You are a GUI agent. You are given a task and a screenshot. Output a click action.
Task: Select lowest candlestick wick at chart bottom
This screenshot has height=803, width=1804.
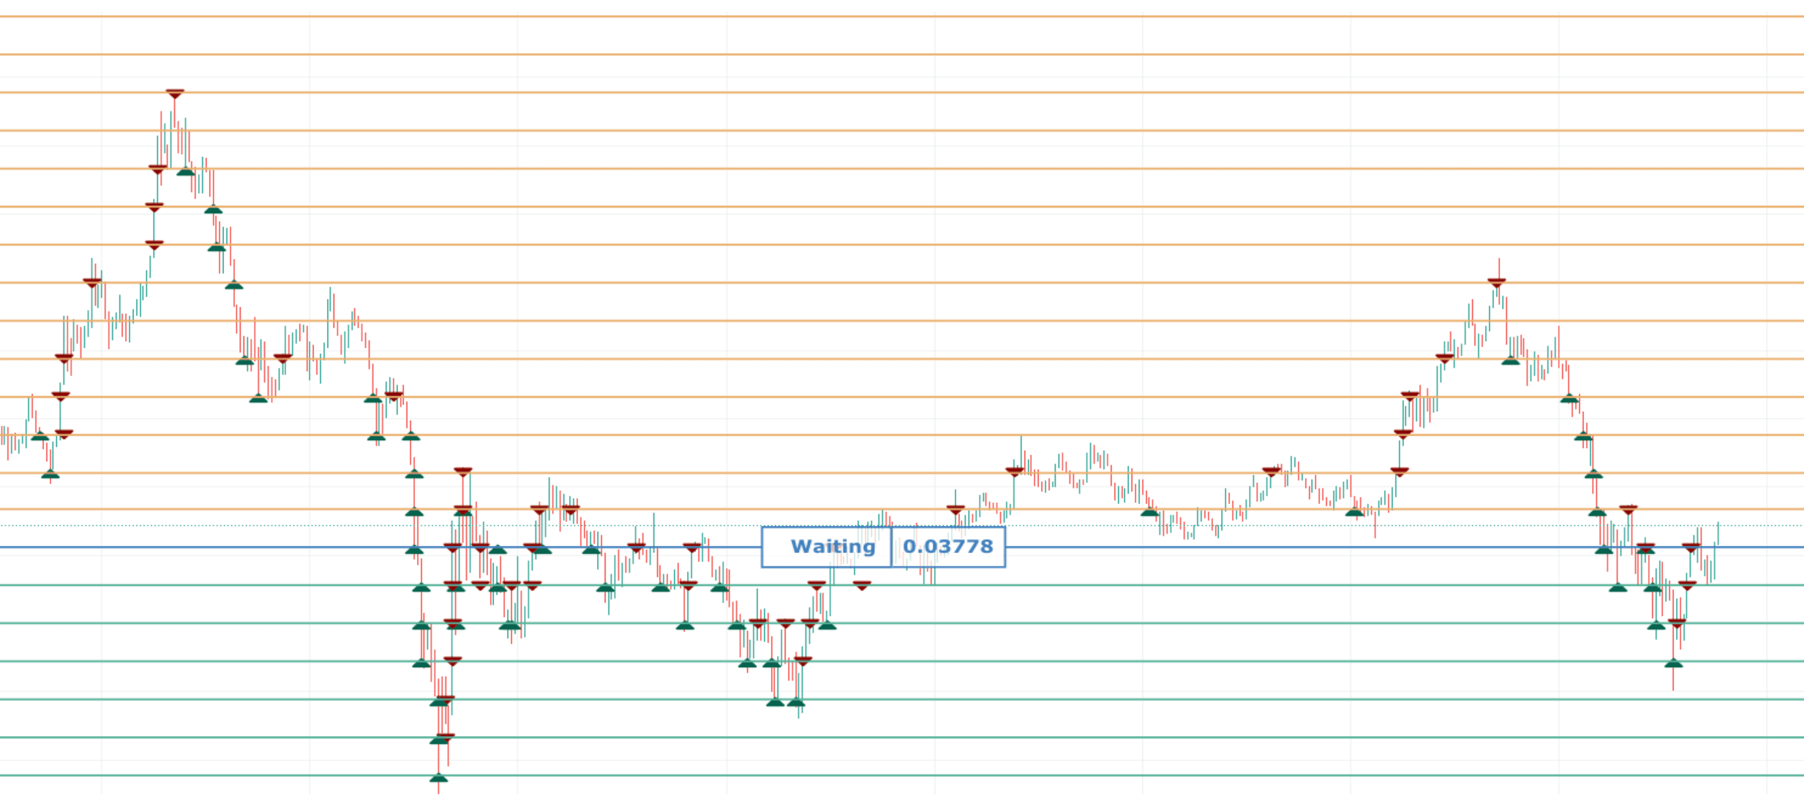(439, 787)
